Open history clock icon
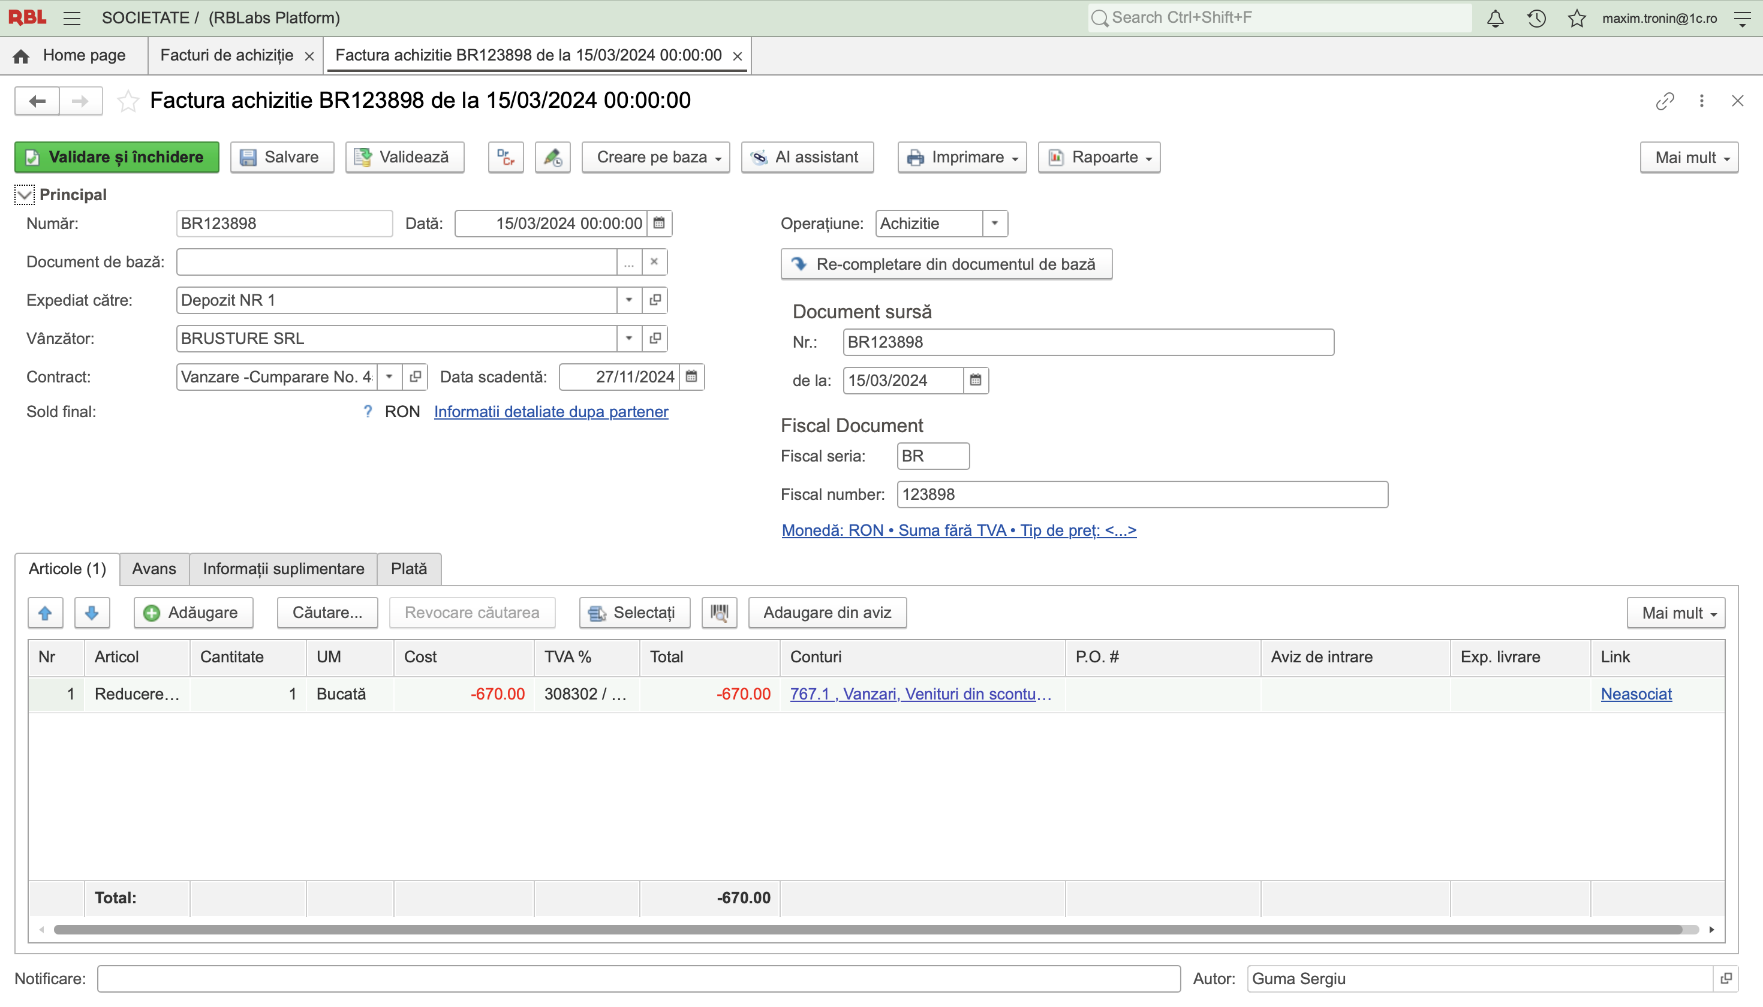The width and height of the screenshot is (1763, 1007). click(x=1536, y=18)
